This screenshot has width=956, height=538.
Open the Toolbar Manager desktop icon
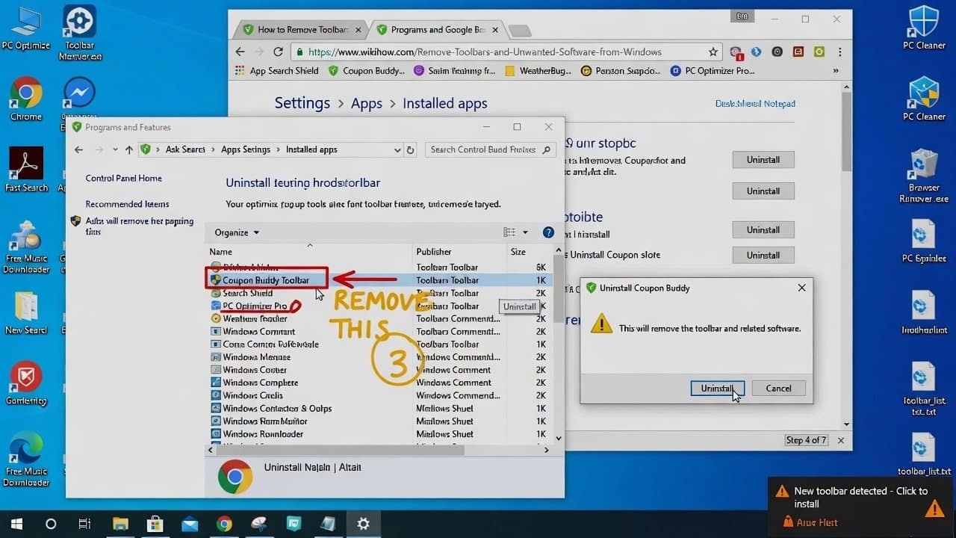[x=79, y=33]
